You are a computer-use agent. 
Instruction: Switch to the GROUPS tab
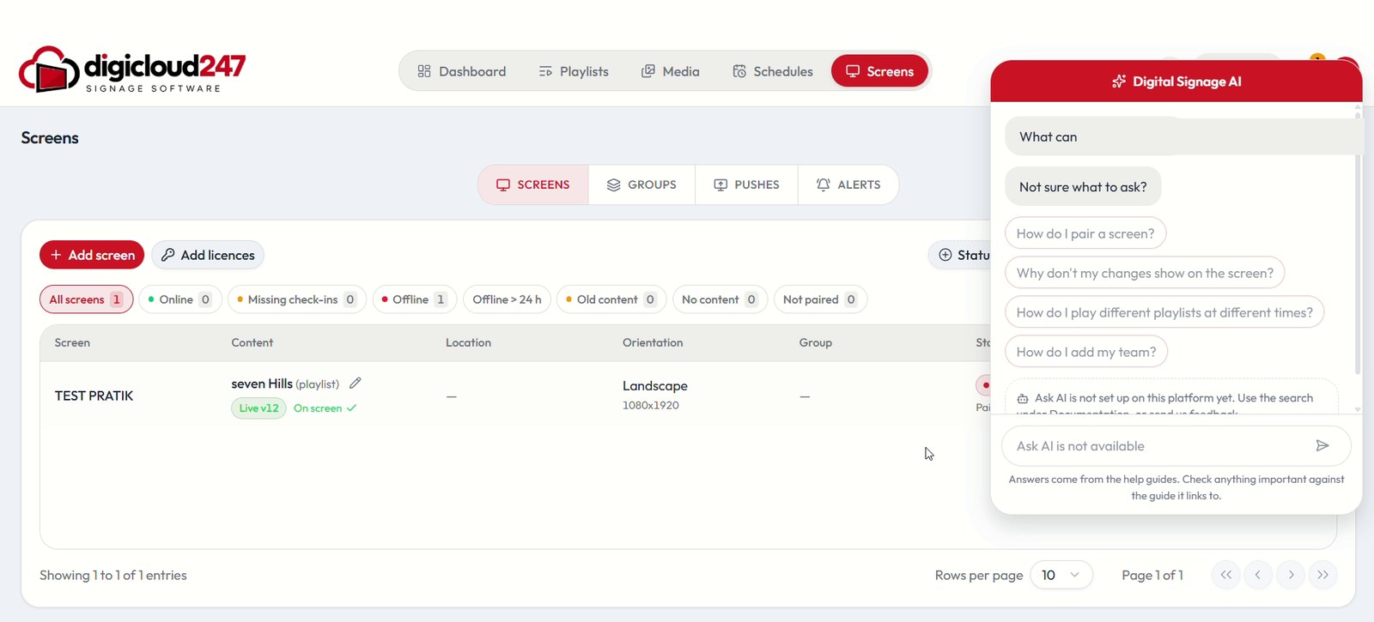click(641, 184)
